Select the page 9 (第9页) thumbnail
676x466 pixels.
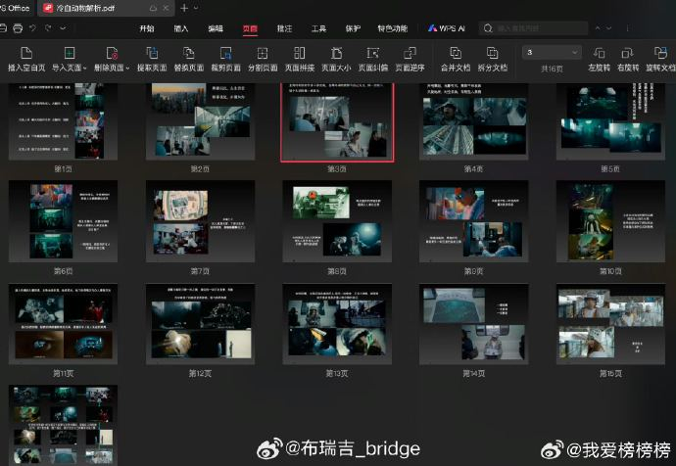coord(474,221)
